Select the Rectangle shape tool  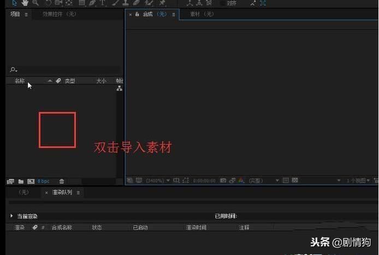point(82,3)
